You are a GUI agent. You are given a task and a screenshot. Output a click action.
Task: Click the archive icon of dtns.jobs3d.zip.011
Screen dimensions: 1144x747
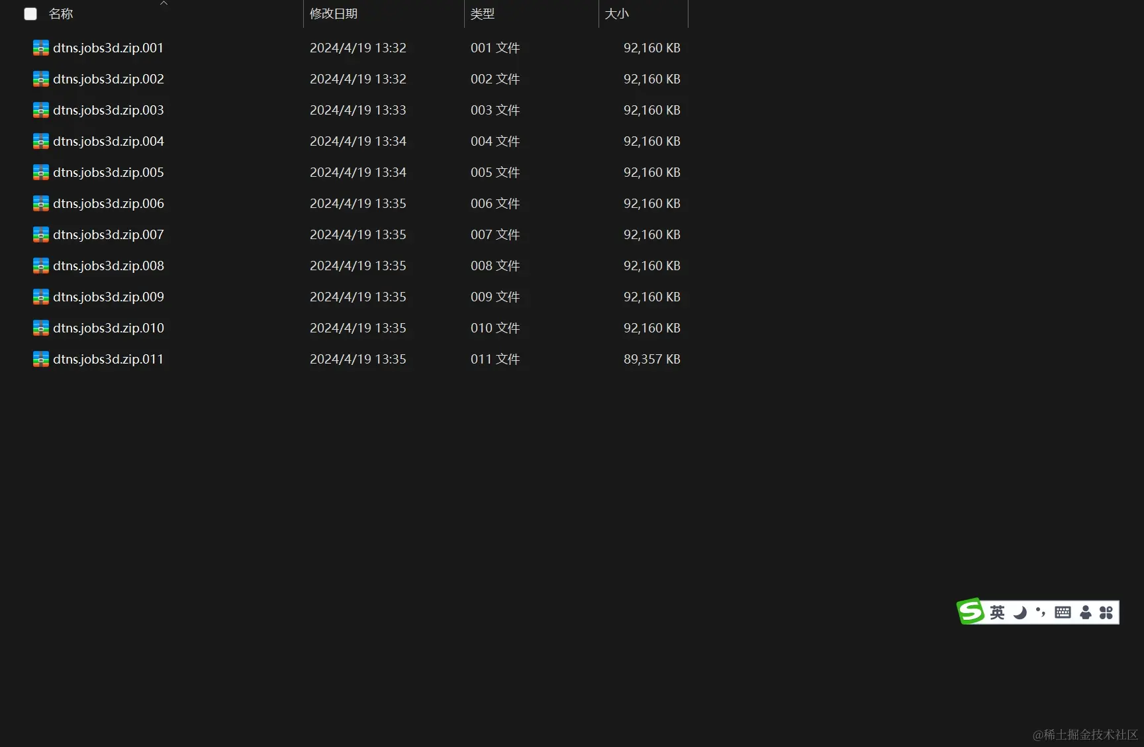pos(41,359)
